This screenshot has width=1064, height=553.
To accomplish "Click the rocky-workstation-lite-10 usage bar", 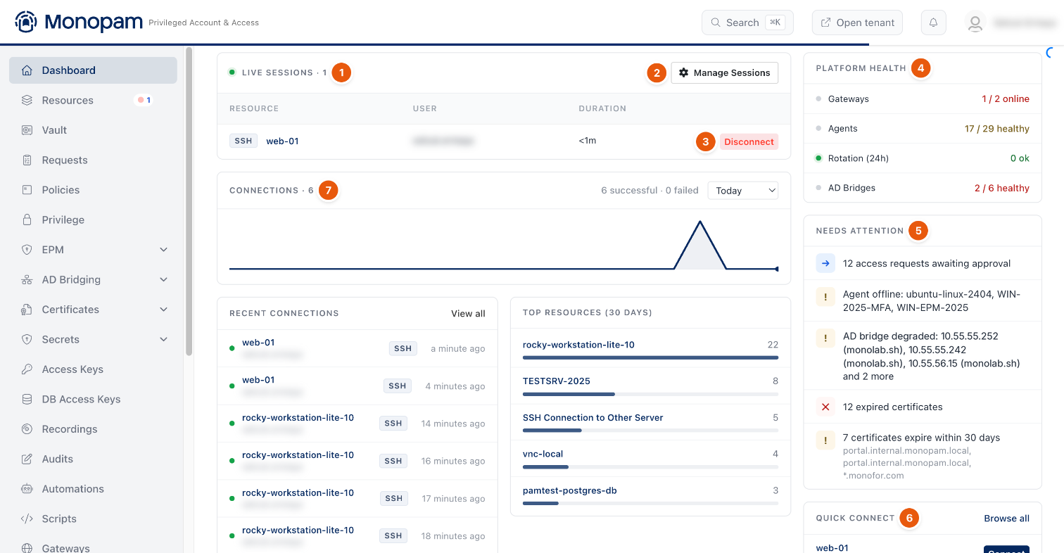I will (650, 357).
